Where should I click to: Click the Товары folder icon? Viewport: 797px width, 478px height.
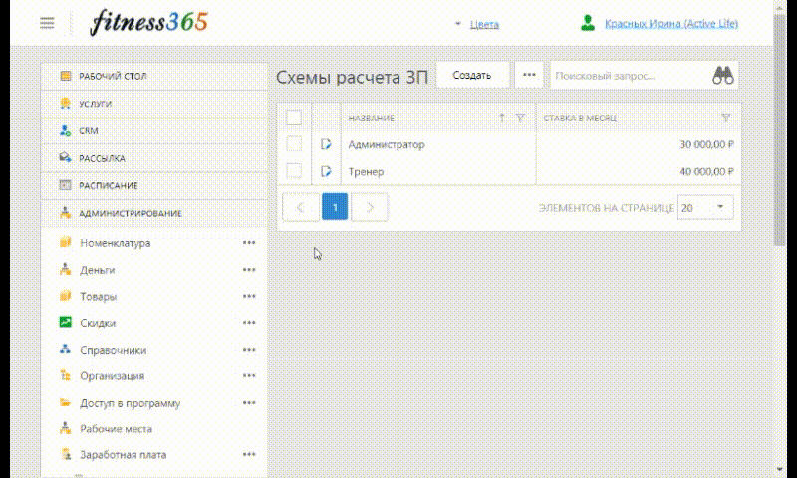coord(65,296)
